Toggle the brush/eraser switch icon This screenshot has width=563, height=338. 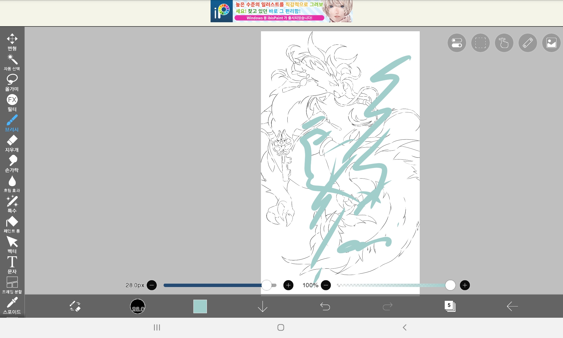point(75,306)
